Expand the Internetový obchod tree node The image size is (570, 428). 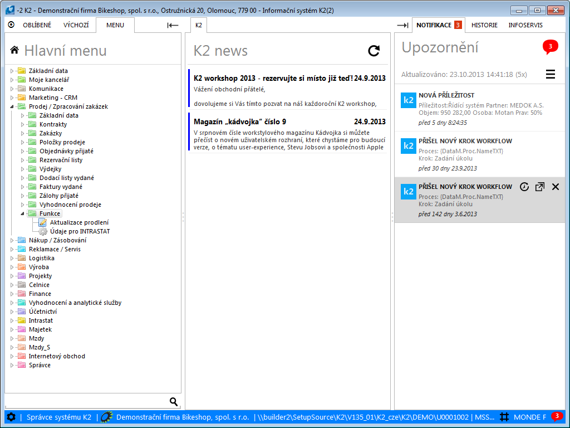point(12,356)
